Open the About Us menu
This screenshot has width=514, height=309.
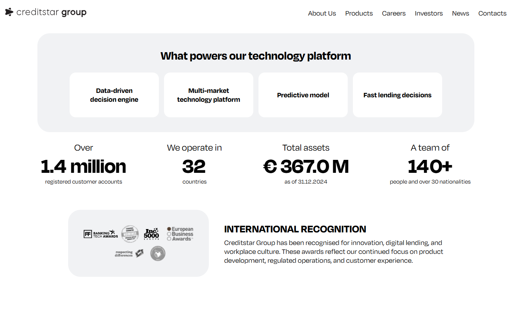tap(322, 13)
